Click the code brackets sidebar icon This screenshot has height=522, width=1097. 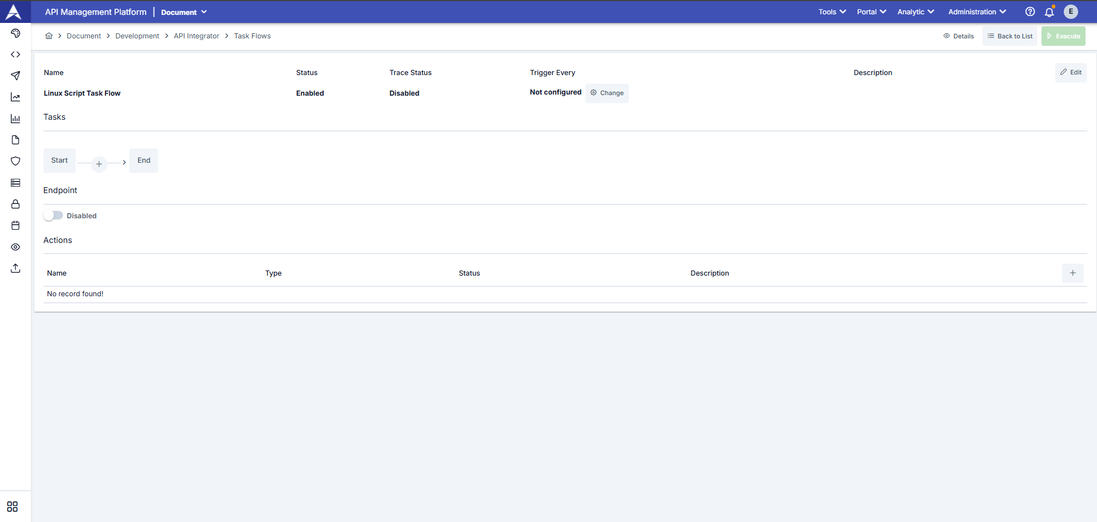pyautogui.click(x=15, y=54)
